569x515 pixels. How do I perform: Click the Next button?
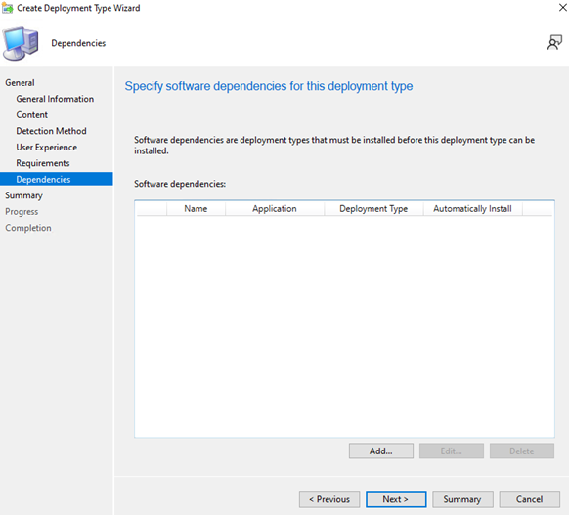pyautogui.click(x=396, y=499)
